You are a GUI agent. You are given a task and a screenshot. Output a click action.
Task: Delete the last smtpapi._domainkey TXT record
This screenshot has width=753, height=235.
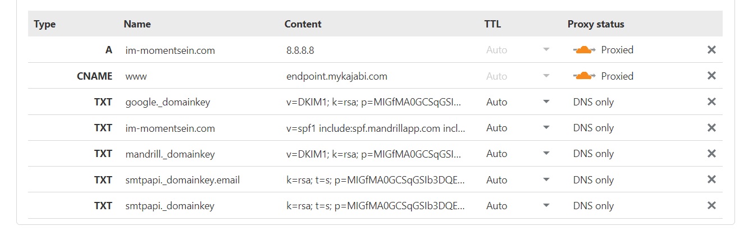coord(711,206)
